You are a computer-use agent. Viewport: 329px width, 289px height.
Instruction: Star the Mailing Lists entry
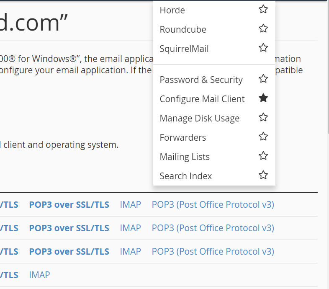[263, 156]
